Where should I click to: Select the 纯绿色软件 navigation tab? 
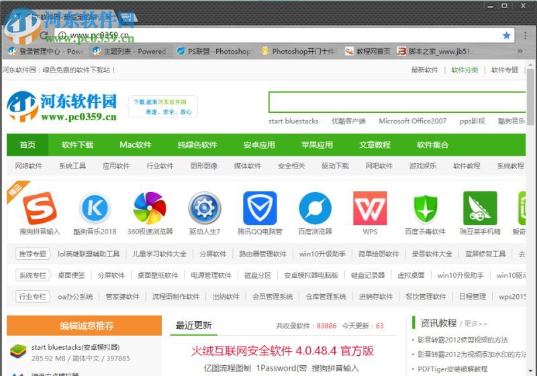(197, 145)
